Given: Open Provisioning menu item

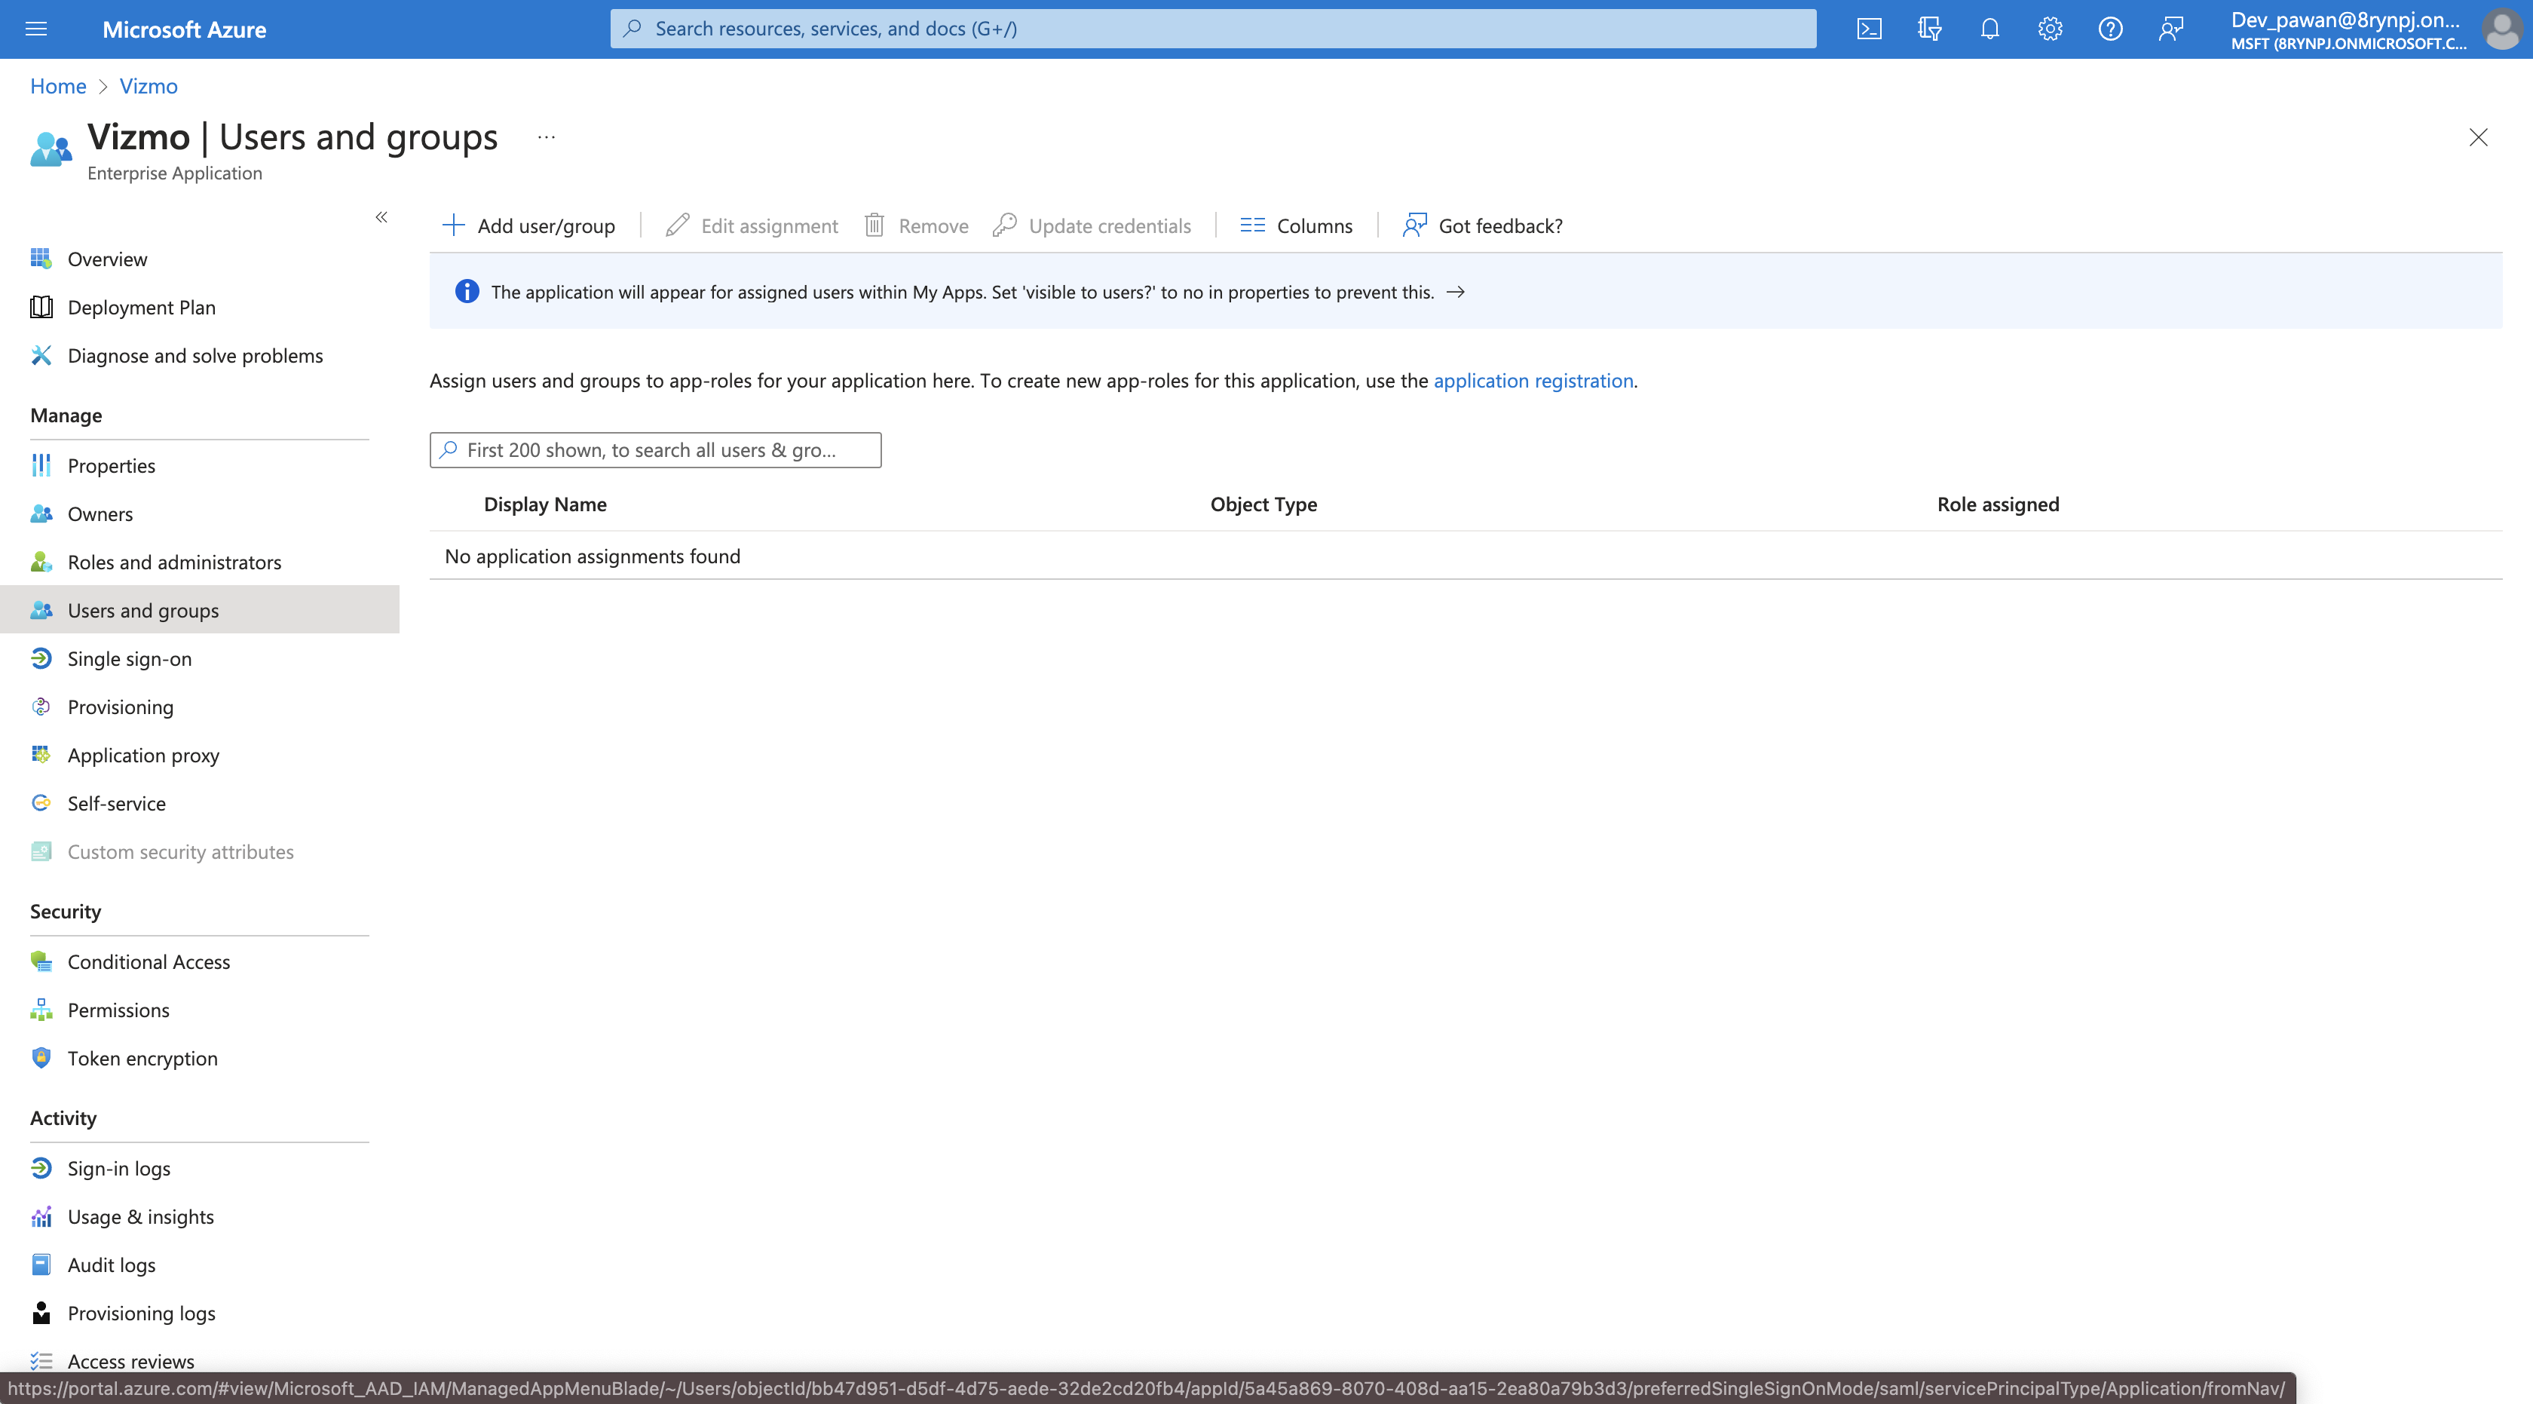Looking at the screenshot, I should [x=200, y=707].
